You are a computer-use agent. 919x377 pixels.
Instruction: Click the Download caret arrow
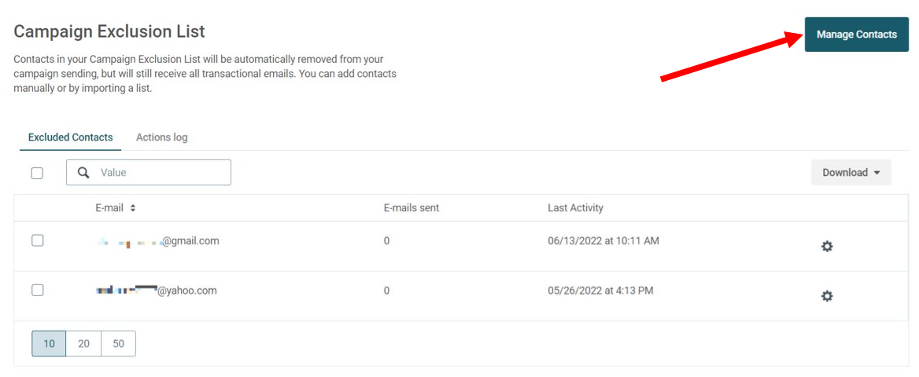click(877, 174)
